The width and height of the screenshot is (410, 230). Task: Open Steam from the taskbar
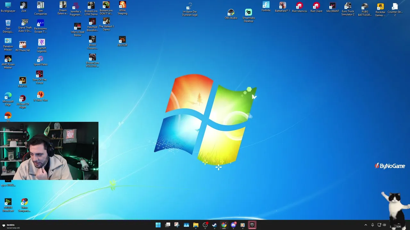pyautogui.click(x=214, y=225)
